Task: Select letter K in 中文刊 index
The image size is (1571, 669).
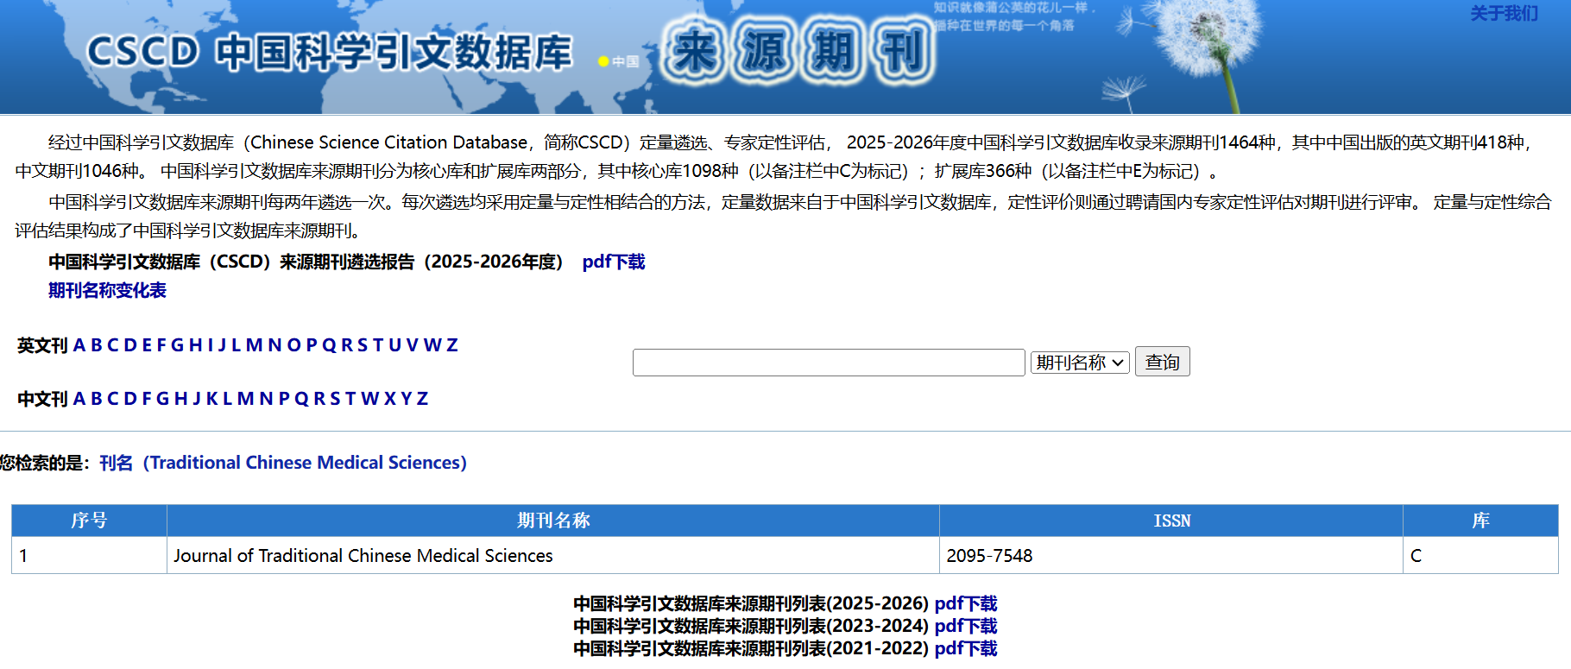Action: tap(211, 399)
